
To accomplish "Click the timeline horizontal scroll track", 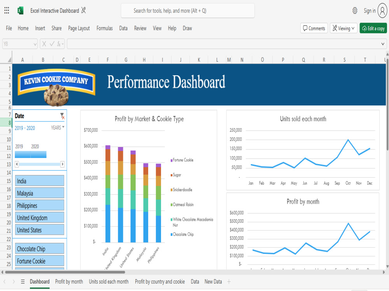I will click(39, 164).
